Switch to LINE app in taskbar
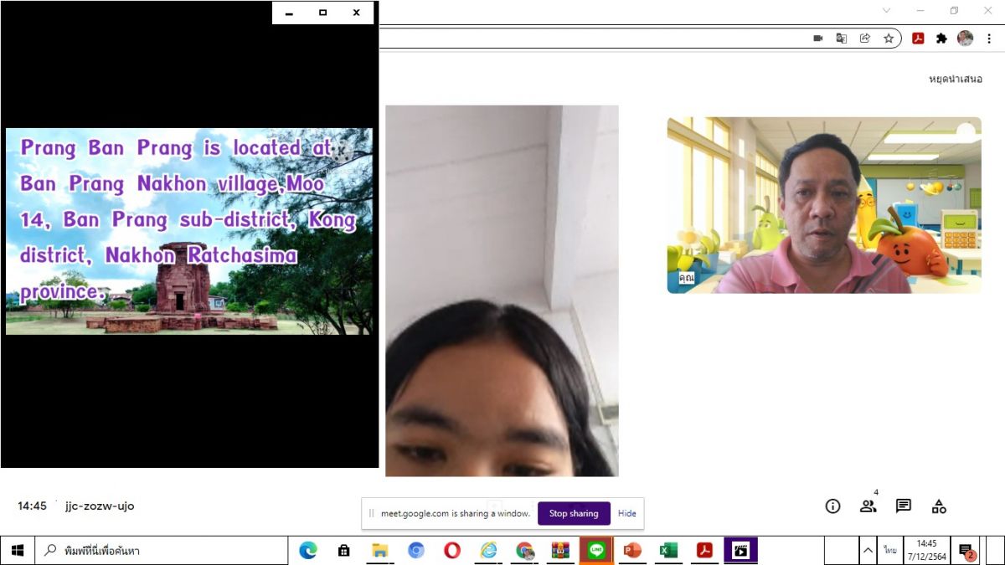The width and height of the screenshot is (1005, 565). click(x=596, y=551)
